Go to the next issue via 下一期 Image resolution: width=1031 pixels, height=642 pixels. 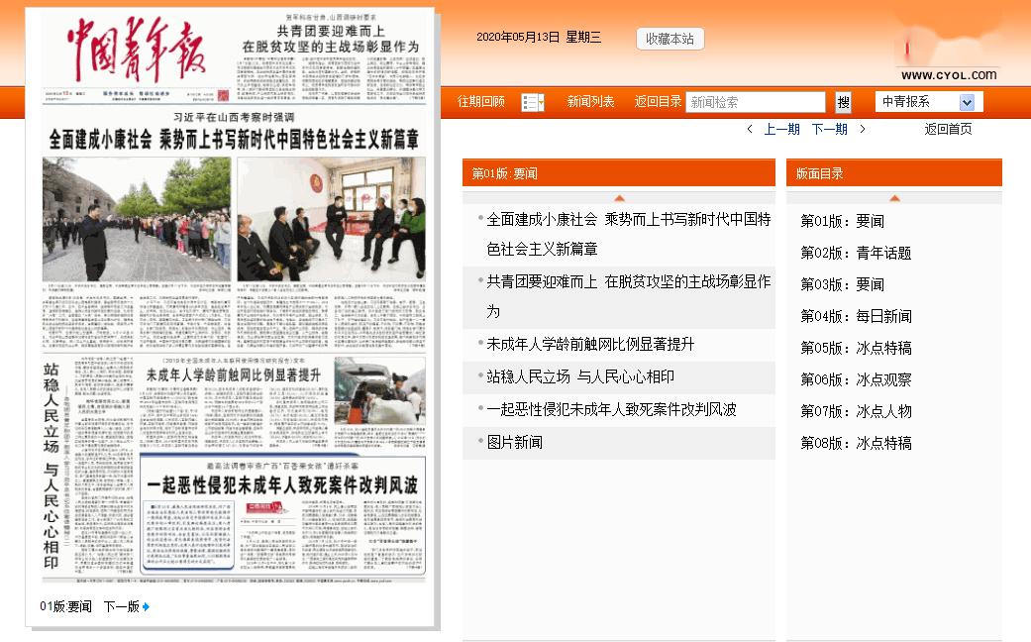[832, 129]
